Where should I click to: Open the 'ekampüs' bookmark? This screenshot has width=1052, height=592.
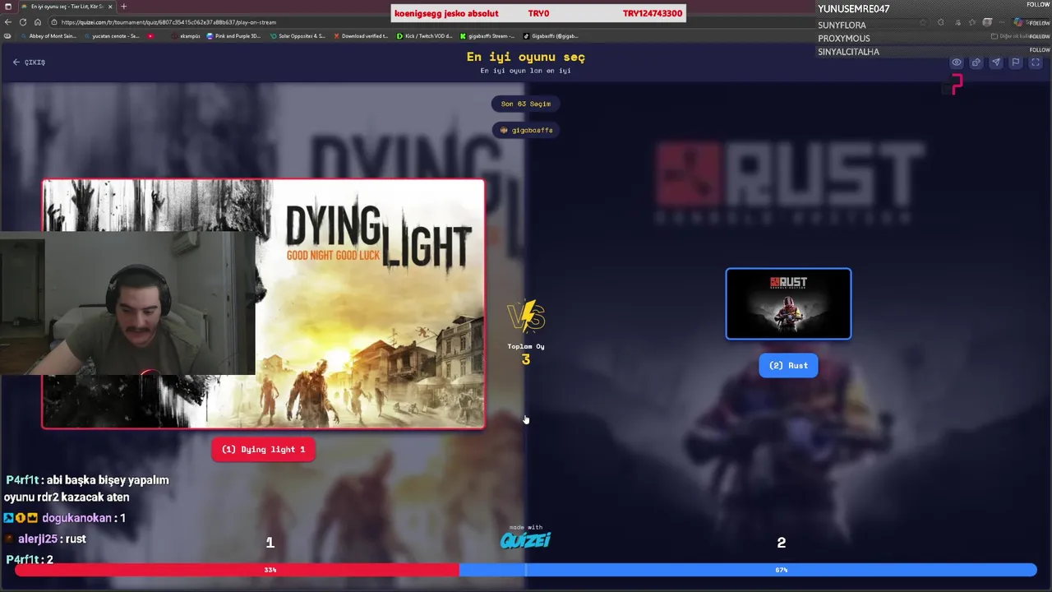pos(186,36)
